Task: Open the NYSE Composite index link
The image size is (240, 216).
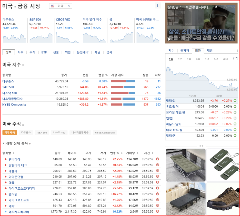Action: 14,105
